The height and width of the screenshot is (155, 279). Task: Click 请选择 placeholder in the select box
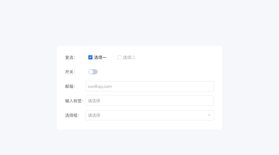tap(94, 115)
